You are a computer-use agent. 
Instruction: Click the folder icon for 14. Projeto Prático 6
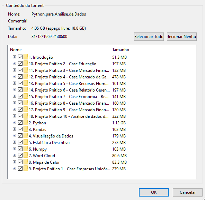point(26,90)
